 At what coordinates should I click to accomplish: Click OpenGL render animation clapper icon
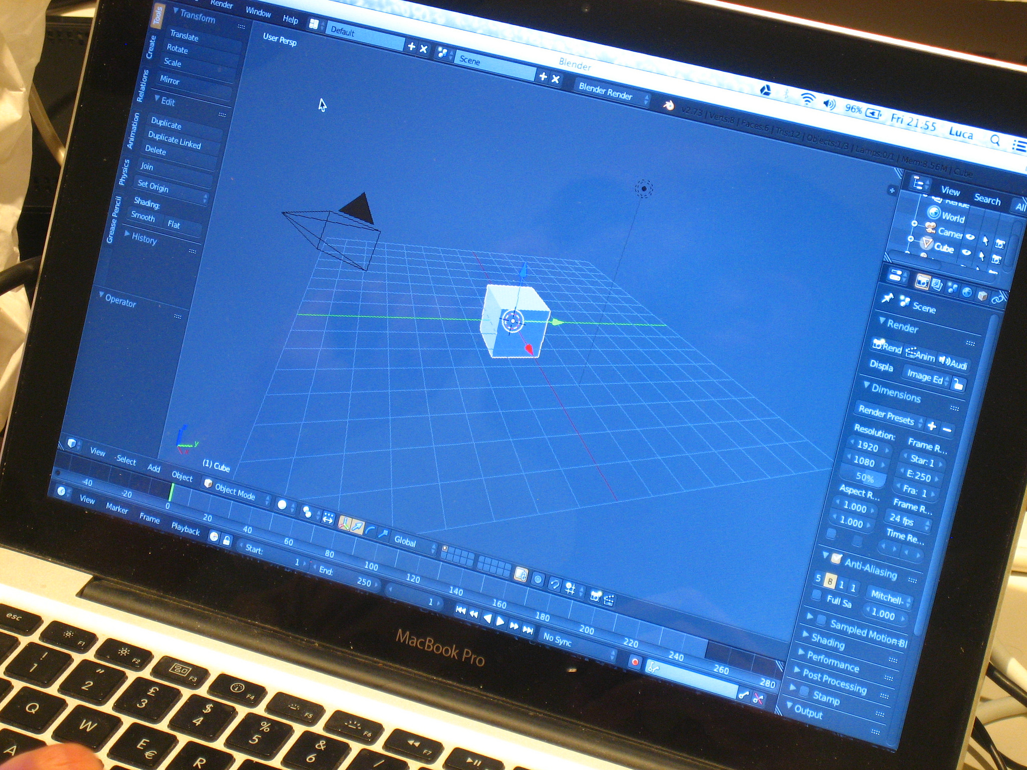click(609, 600)
